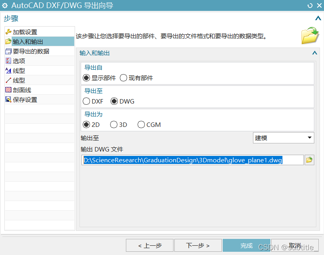Click the large export folder icon

click(310, 35)
